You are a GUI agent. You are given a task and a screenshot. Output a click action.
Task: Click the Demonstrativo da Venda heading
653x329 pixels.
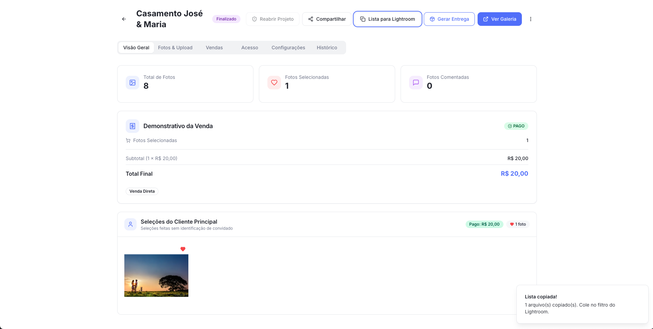point(178,126)
